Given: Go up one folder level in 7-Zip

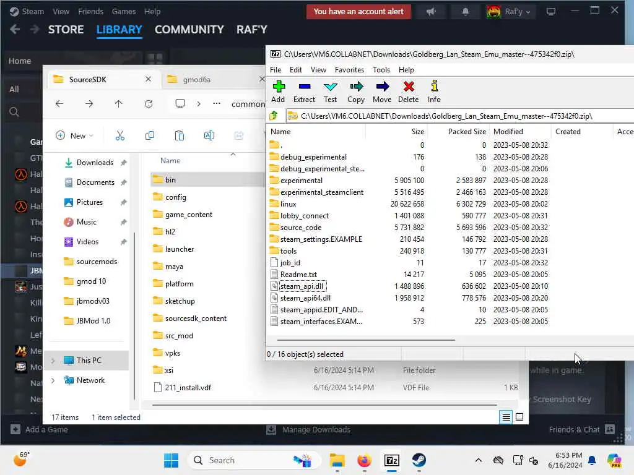Looking at the screenshot, I should tap(274, 116).
